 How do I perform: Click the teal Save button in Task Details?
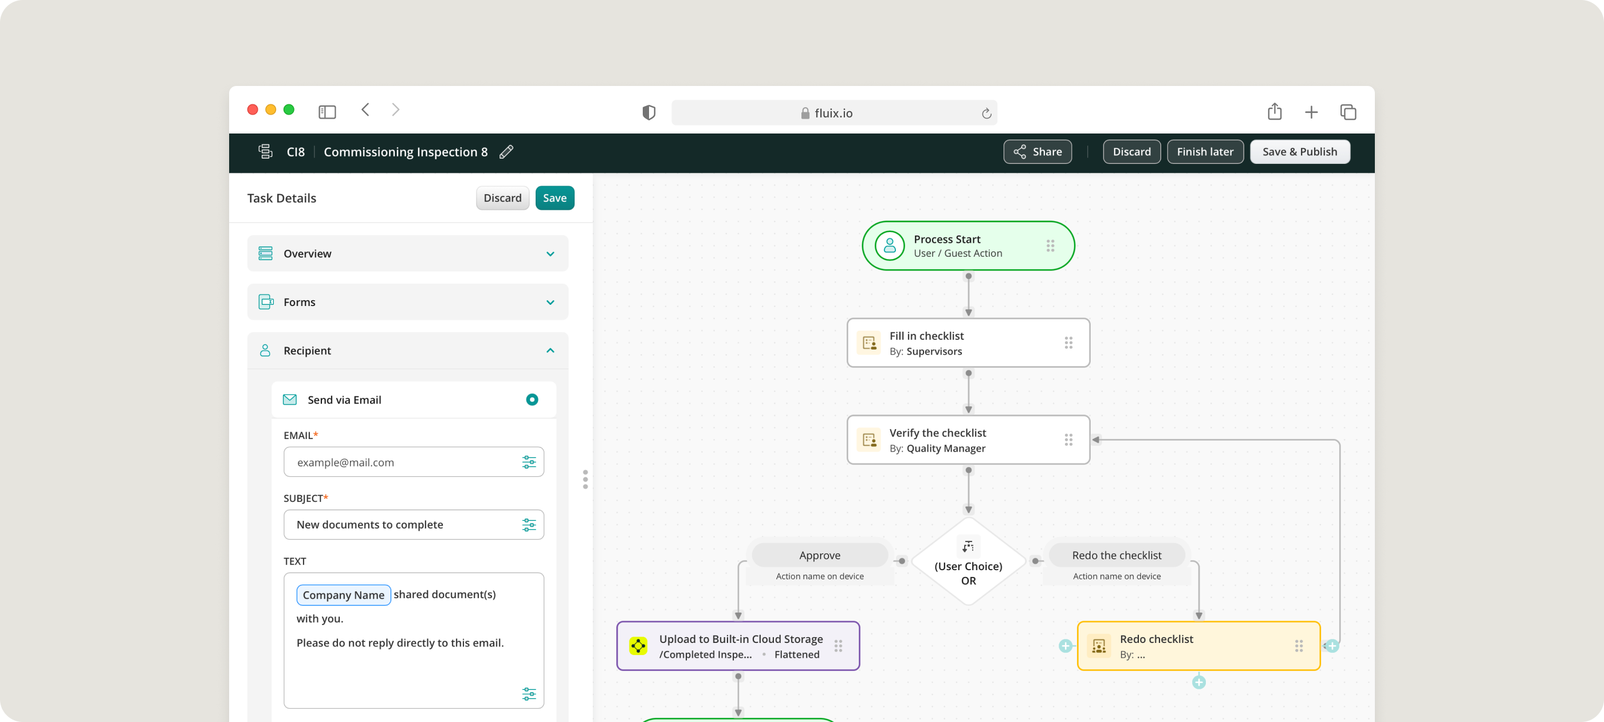tap(554, 198)
